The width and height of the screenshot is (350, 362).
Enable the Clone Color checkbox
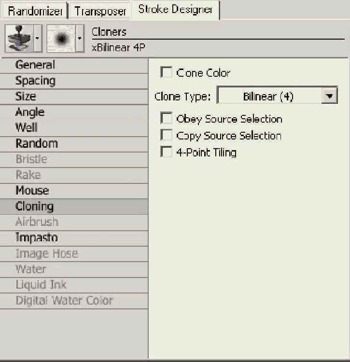(x=166, y=72)
